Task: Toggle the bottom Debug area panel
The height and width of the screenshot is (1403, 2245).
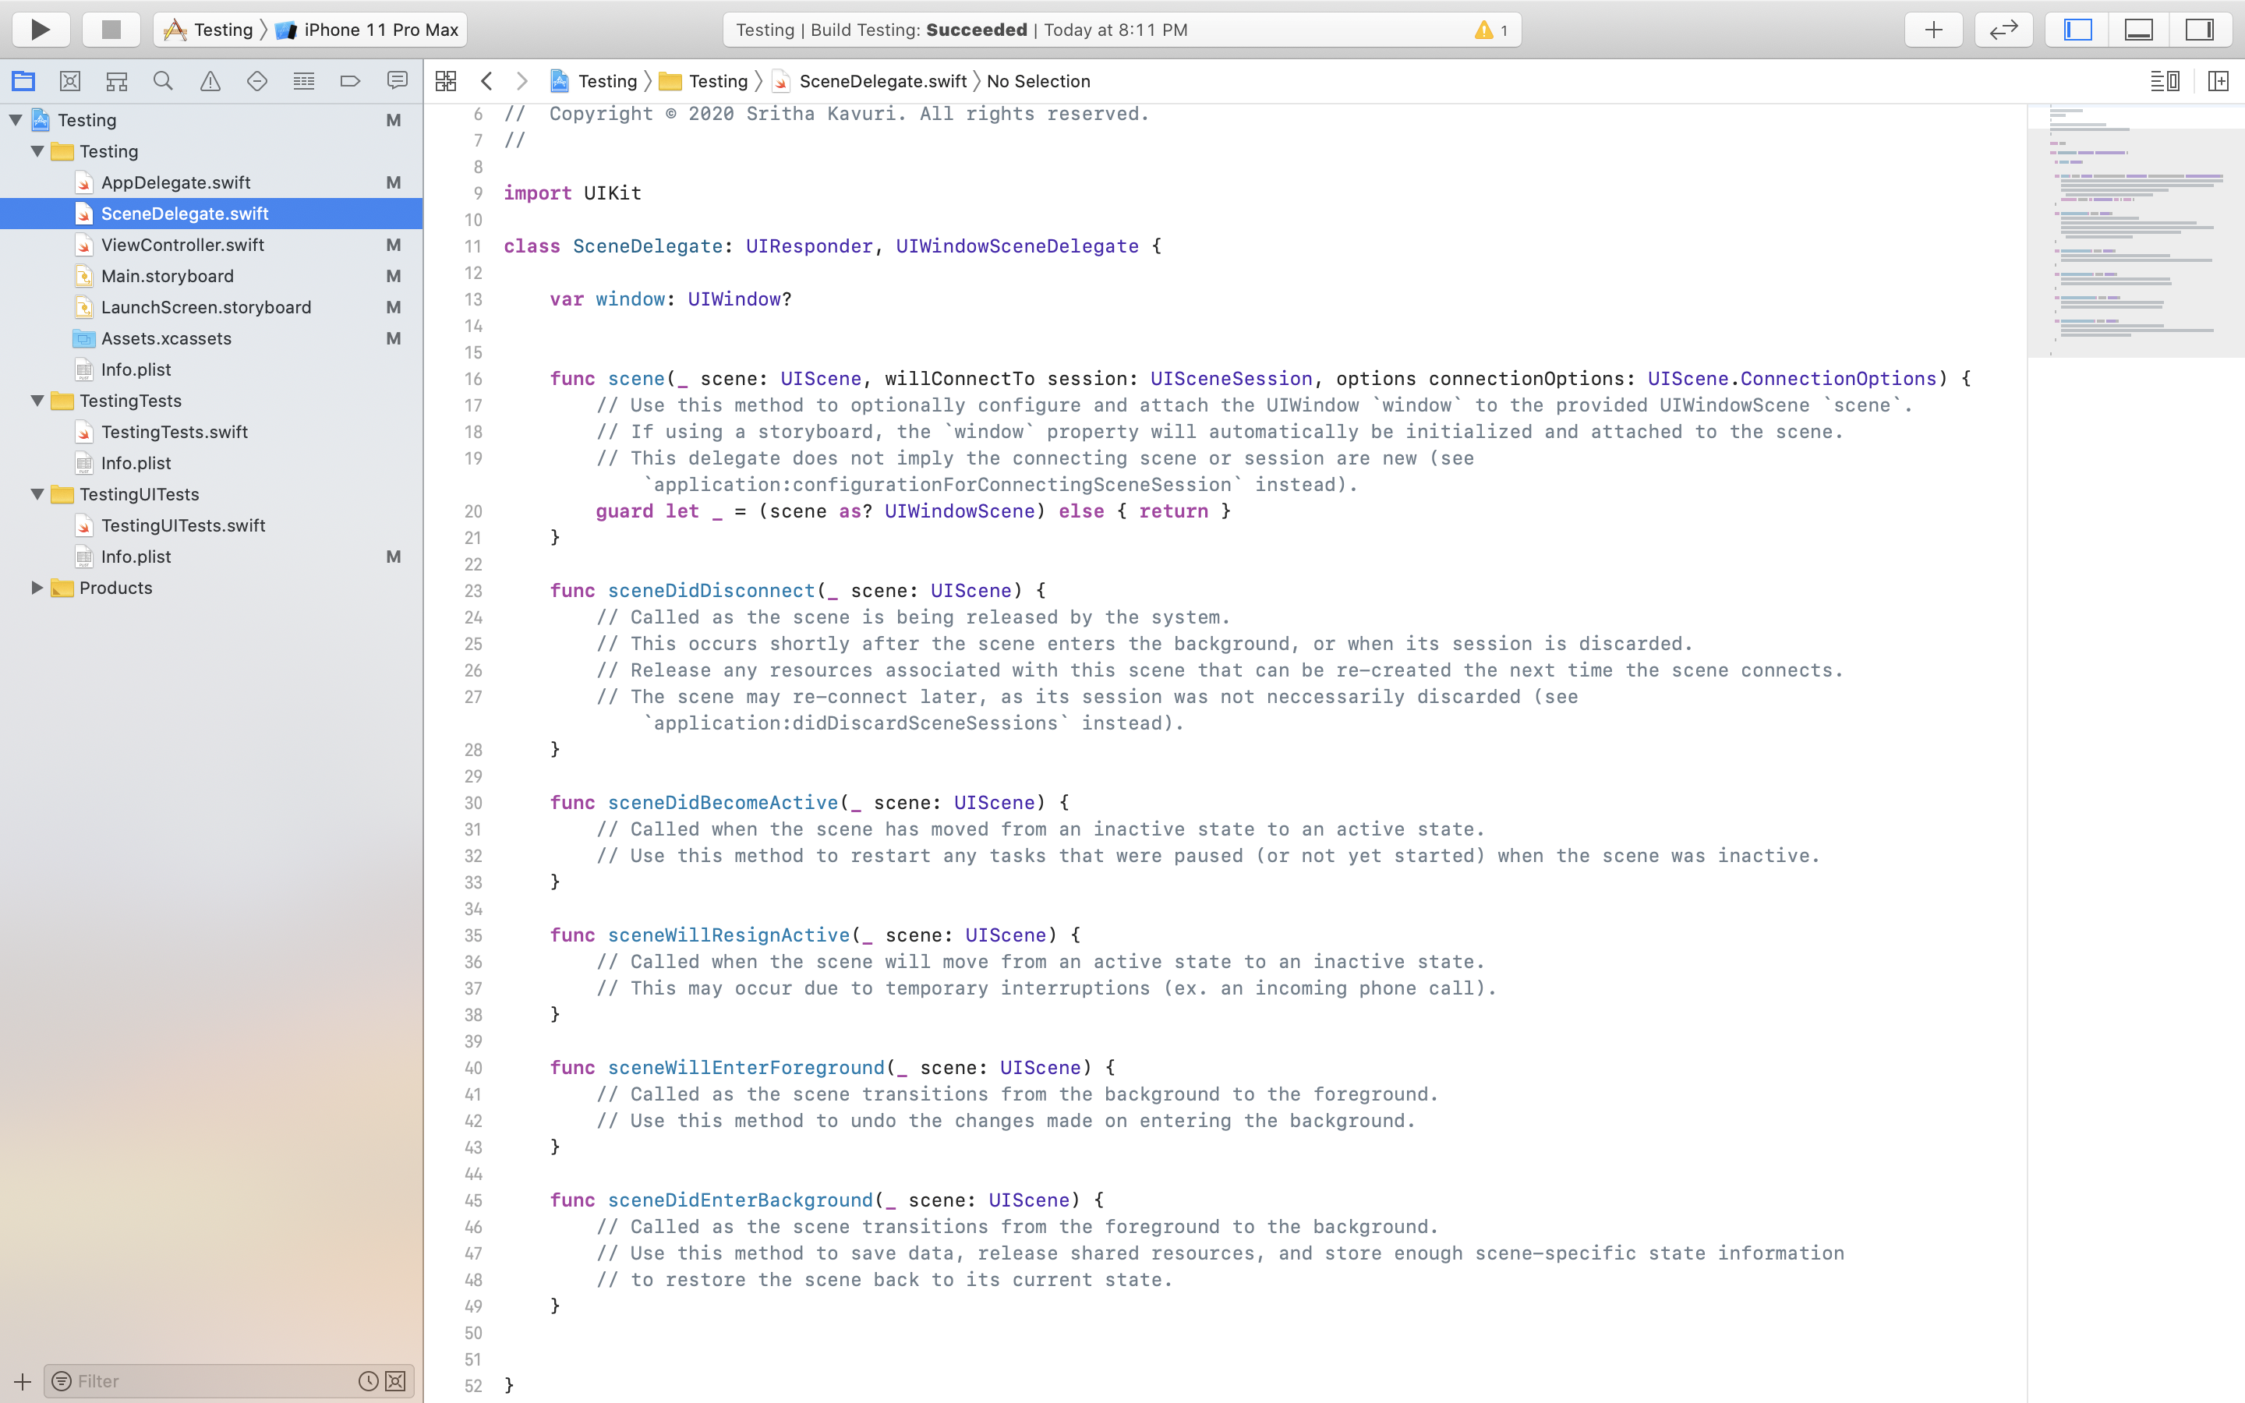Action: pos(2138,30)
